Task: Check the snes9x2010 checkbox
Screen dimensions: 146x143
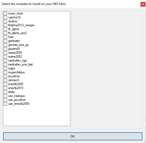Action: [5, 88]
